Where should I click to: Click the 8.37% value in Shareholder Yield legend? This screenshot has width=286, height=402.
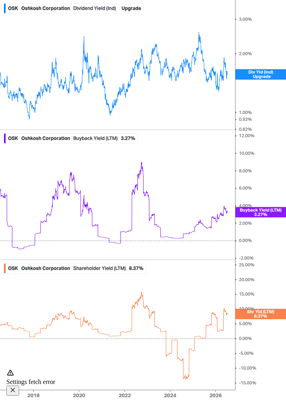point(136,268)
